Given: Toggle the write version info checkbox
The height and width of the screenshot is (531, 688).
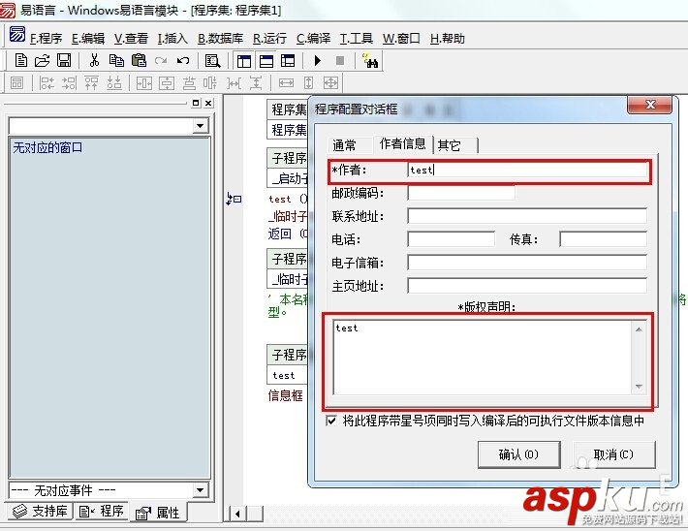Looking at the screenshot, I should (x=331, y=421).
